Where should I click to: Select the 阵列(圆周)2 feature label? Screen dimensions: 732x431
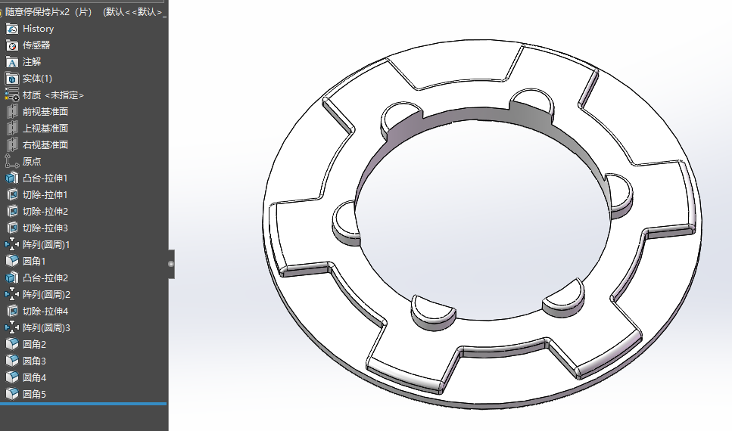coord(46,294)
